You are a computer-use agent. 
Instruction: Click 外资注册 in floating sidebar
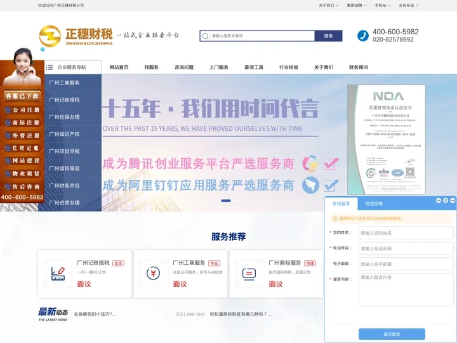tap(22, 136)
